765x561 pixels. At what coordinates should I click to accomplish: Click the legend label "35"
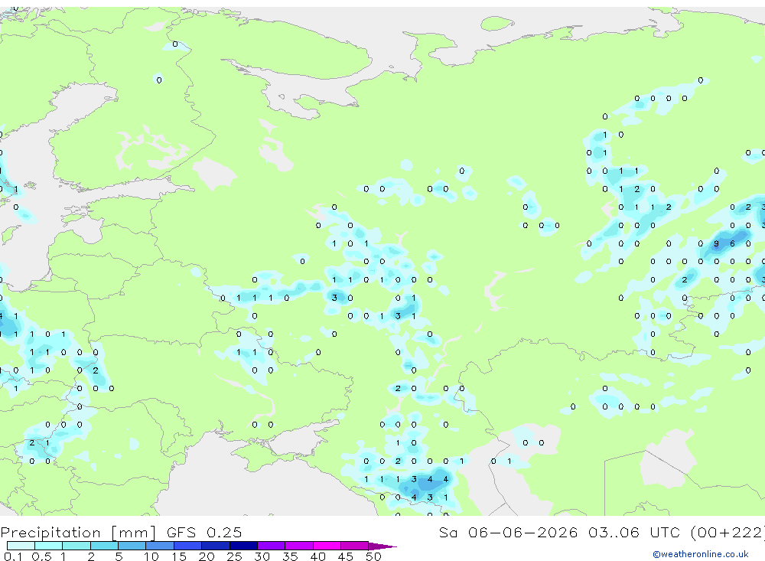tap(290, 556)
